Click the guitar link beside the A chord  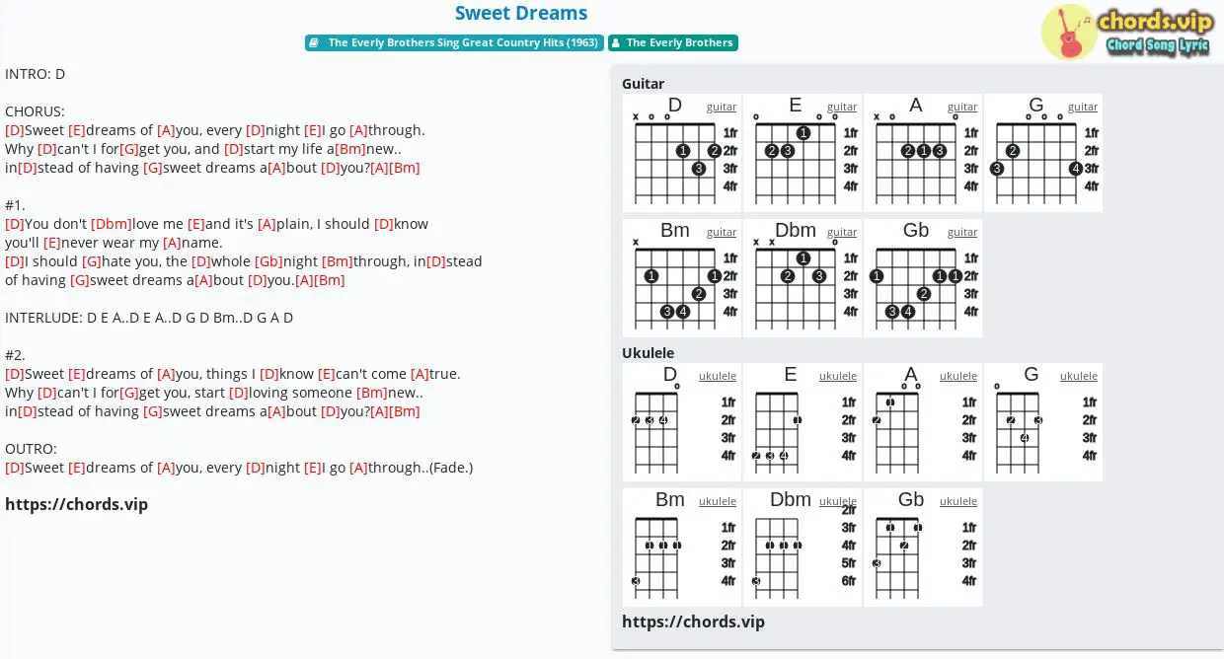point(962,107)
